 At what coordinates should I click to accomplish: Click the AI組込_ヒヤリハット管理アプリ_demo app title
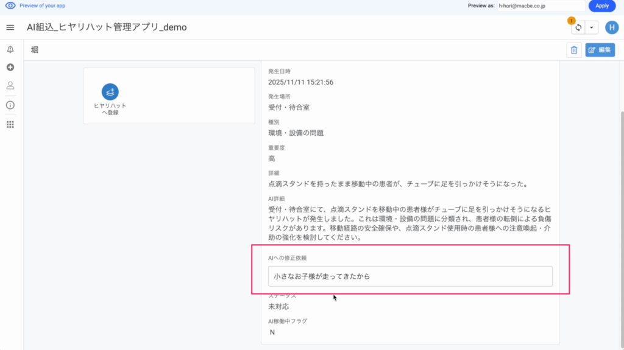[107, 27]
